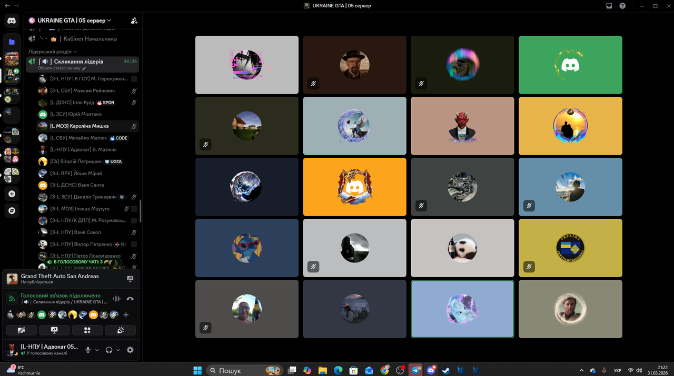Share your screen button in voice panel
Screen dimensions: 674x376
click(54, 330)
